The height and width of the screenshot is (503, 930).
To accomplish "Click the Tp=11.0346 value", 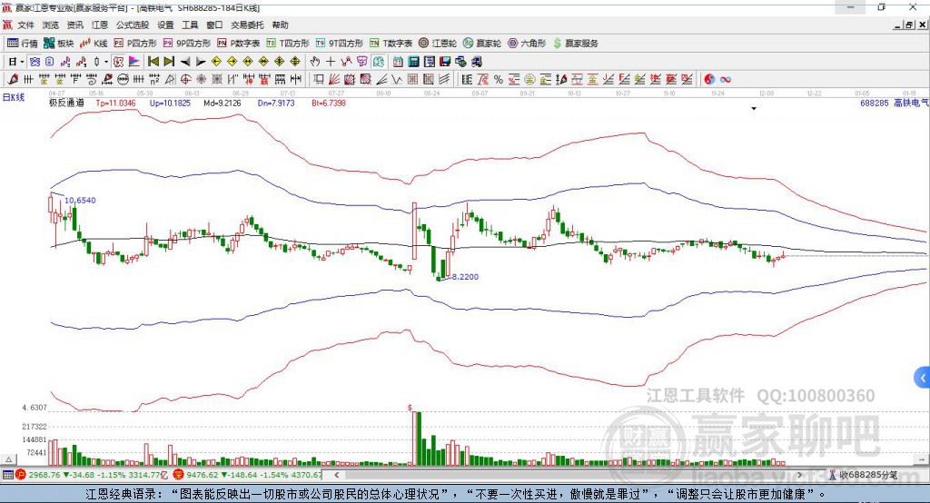I will click(115, 103).
